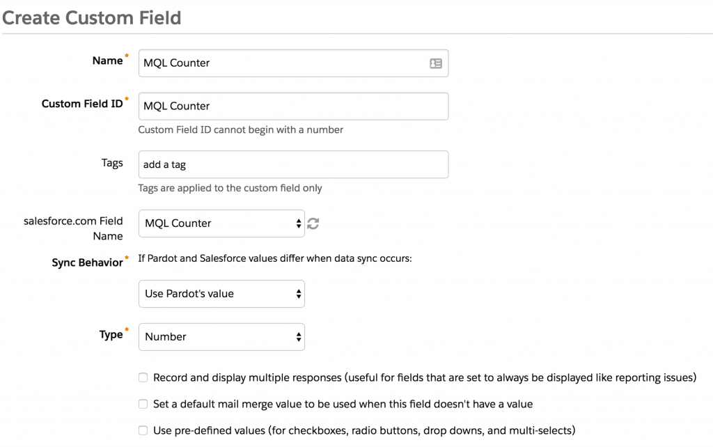The image size is (713, 447).
Task: Focus the 'add a tag' Tags field
Action: 293,164
